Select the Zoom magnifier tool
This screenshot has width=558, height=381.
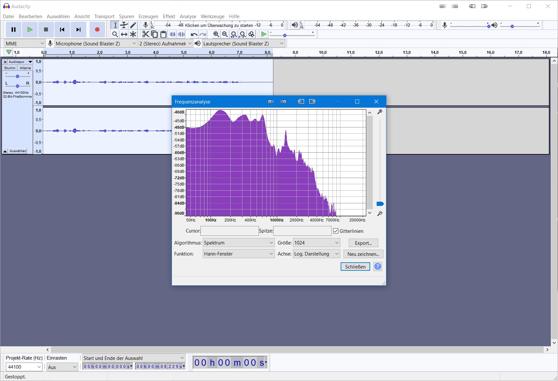[115, 34]
